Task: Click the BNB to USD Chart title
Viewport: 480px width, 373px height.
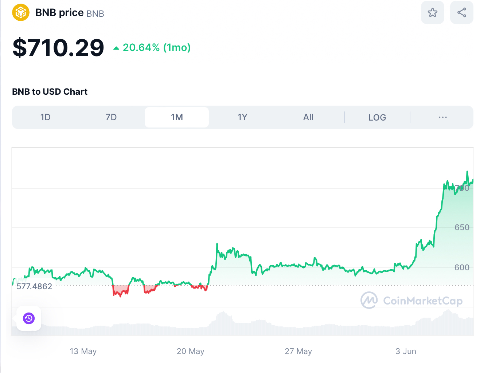Action: (x=50, y=92)
